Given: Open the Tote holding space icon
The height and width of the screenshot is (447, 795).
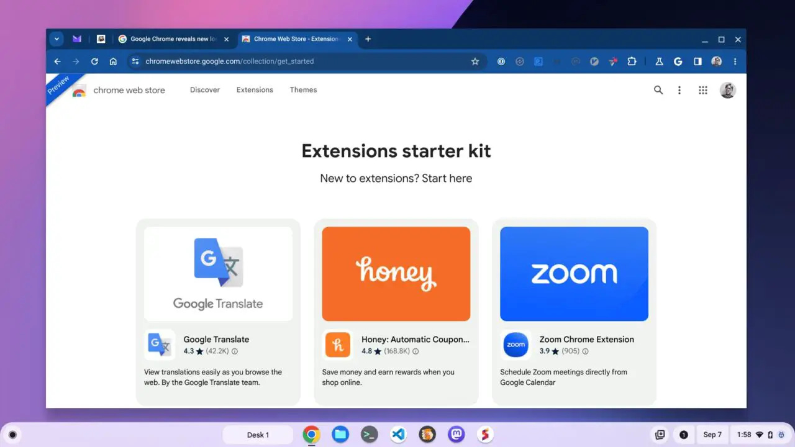Looking at the screenshot, I should tap(660, 435).
